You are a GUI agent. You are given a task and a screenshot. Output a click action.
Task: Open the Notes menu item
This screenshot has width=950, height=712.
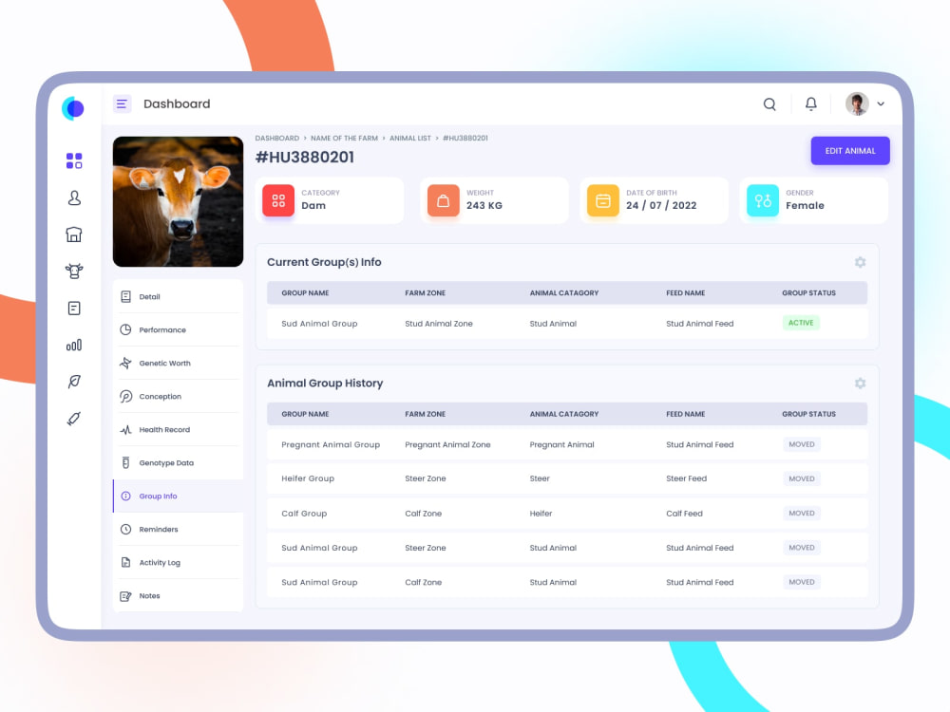tap(179, 596)
